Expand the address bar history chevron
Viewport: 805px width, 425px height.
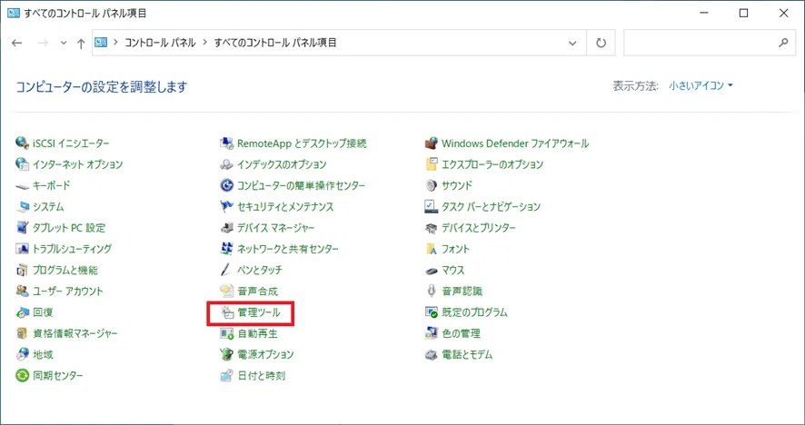[x=572, y=43]
